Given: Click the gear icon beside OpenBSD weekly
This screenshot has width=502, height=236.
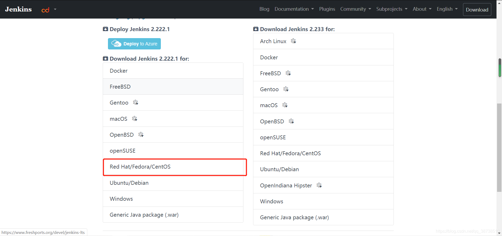Looking at the screenshot, I should tap(291, 121).
